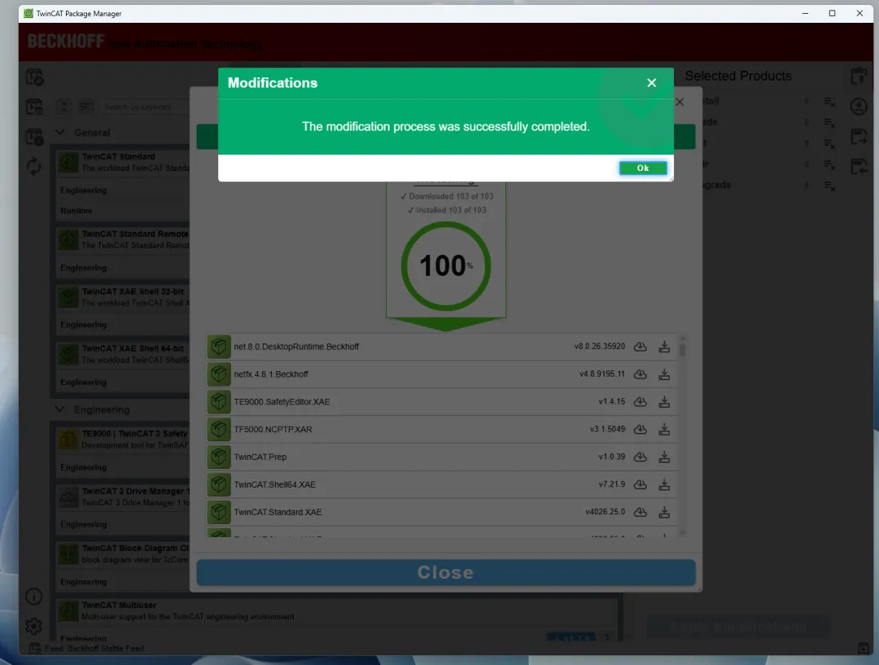The height and width of the screenshot is (665, 879).
Task: Click package icon of TF5000.NCPTP.XAR row
Action: click(219, 429)
